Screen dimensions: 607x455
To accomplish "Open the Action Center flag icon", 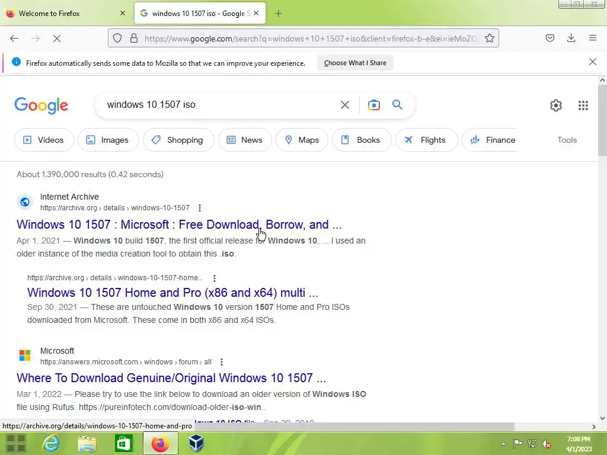I will (517, 443).
